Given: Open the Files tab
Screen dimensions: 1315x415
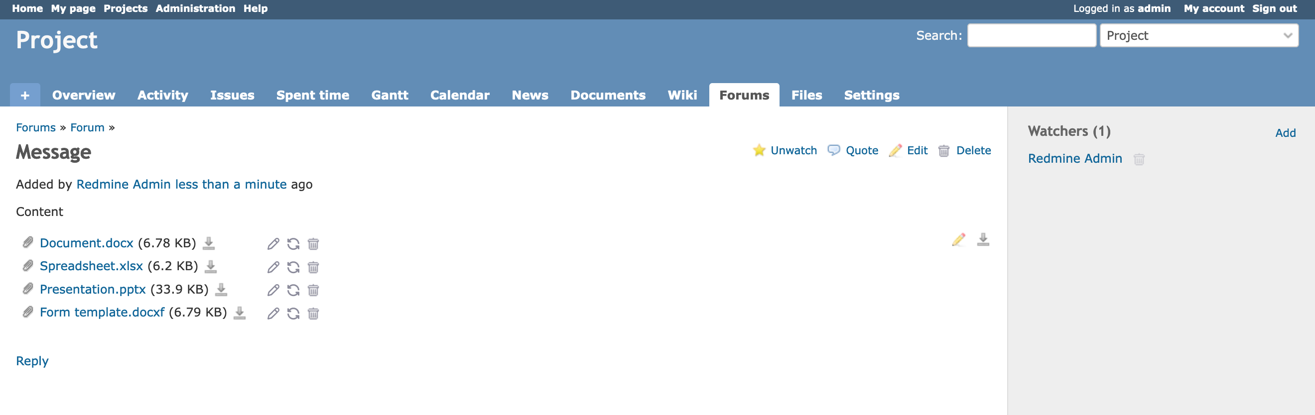Looking at the screenshot, I should click(x=806, y=95).
